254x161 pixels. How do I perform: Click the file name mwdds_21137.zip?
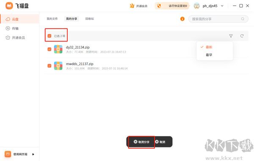coord(80,64)
